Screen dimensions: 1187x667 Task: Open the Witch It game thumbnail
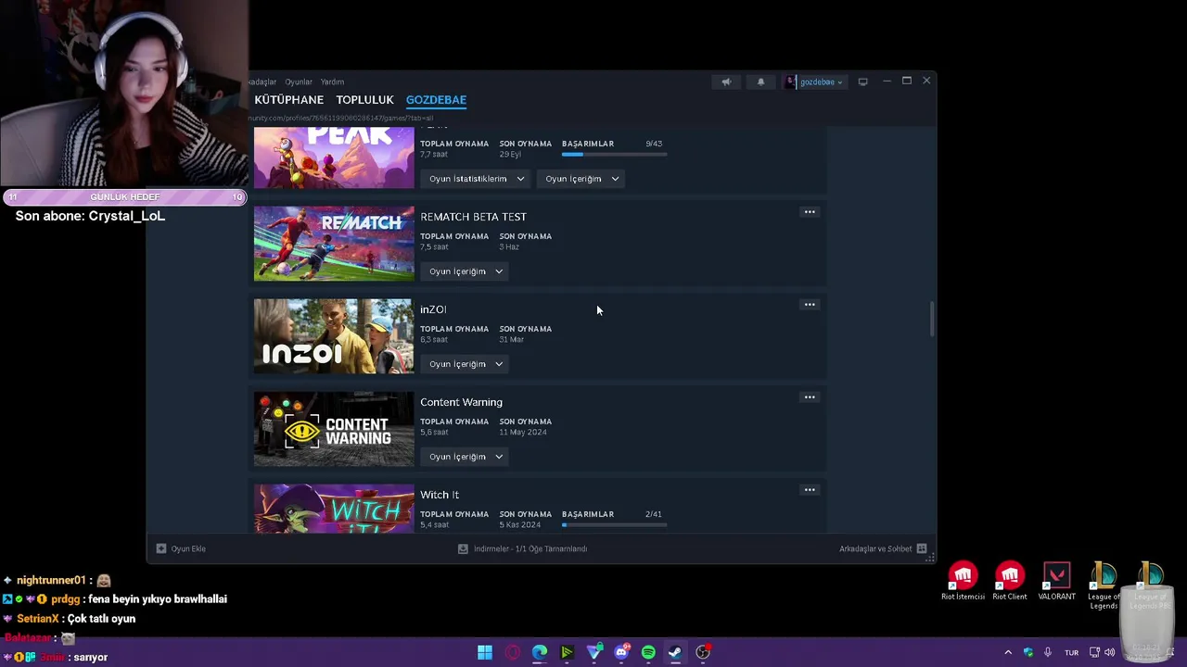coord(334,509)
